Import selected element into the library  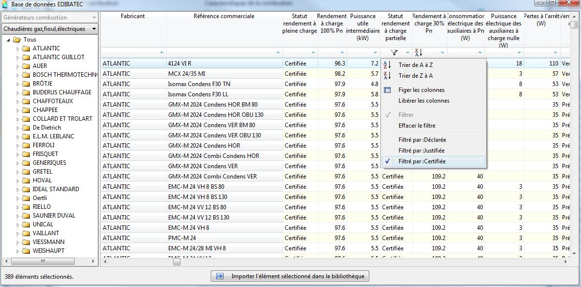click(x=290, y=276)
